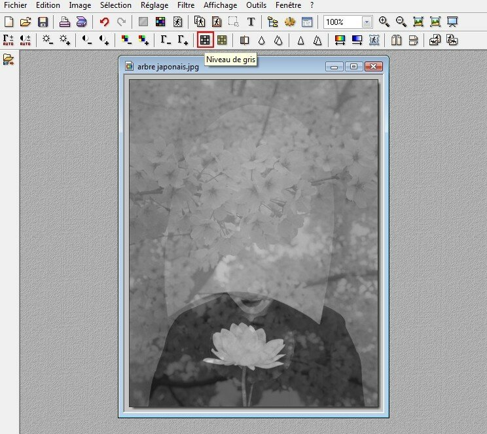Click the scanner import icon
The height and width of the screenshot is (434, 487).
(81, 22)
